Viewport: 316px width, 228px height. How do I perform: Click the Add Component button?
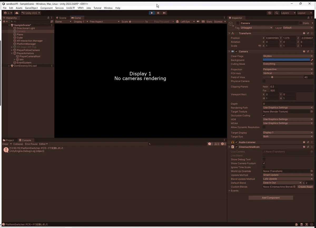pyautogui.click(x=271, y=198)
